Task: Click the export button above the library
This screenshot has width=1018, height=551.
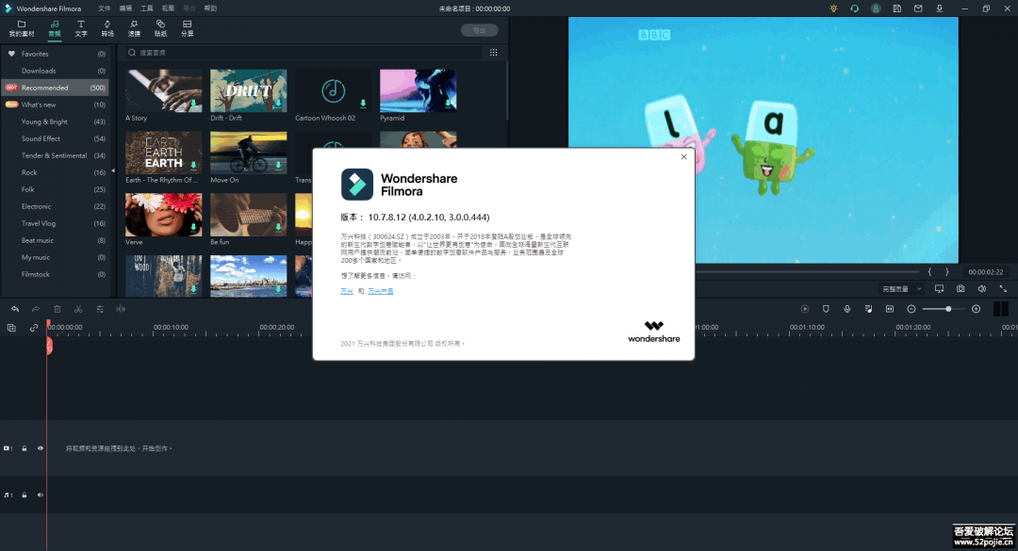Action: coord(480,30)
